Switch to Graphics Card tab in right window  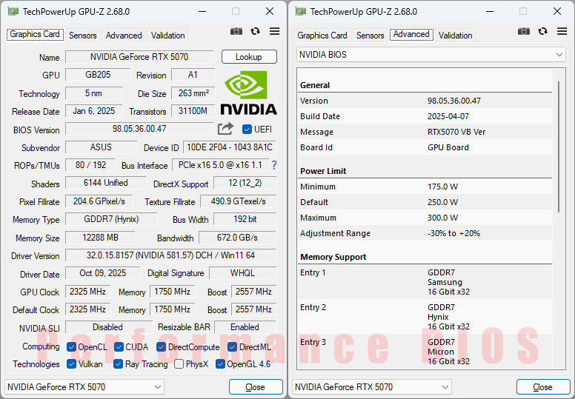coord(322,36)
